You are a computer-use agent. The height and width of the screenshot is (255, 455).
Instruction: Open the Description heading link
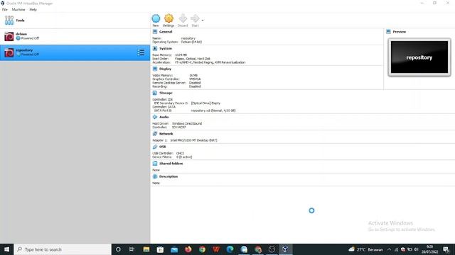point(168,176)
